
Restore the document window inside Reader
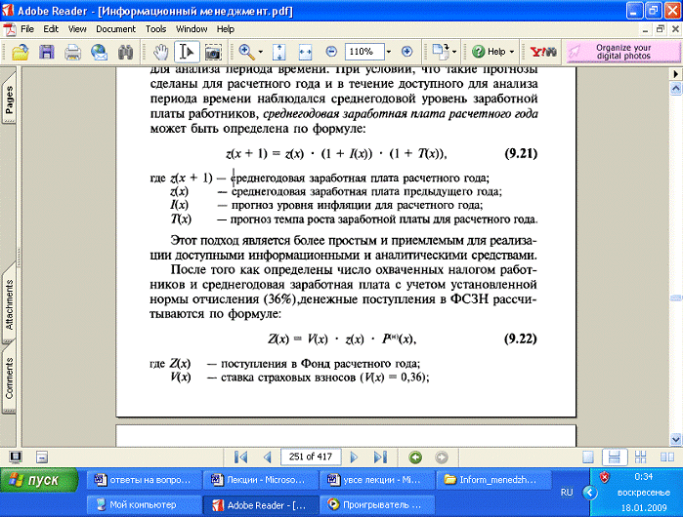click(x=661, y=29)
